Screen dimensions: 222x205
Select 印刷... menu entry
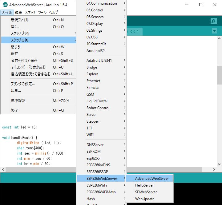pos(39,91)
